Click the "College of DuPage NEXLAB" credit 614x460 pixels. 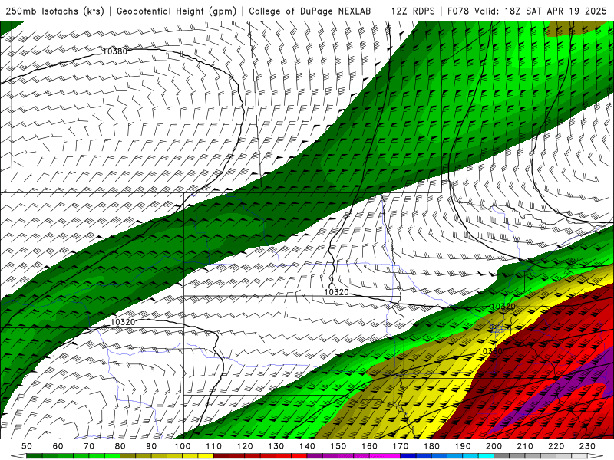(x=310, y=11)
